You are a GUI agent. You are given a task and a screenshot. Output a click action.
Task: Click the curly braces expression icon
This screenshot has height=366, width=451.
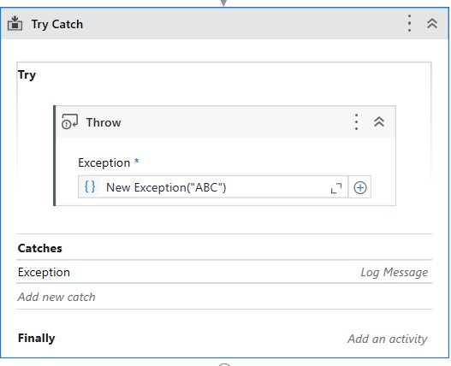pos(90,187)
